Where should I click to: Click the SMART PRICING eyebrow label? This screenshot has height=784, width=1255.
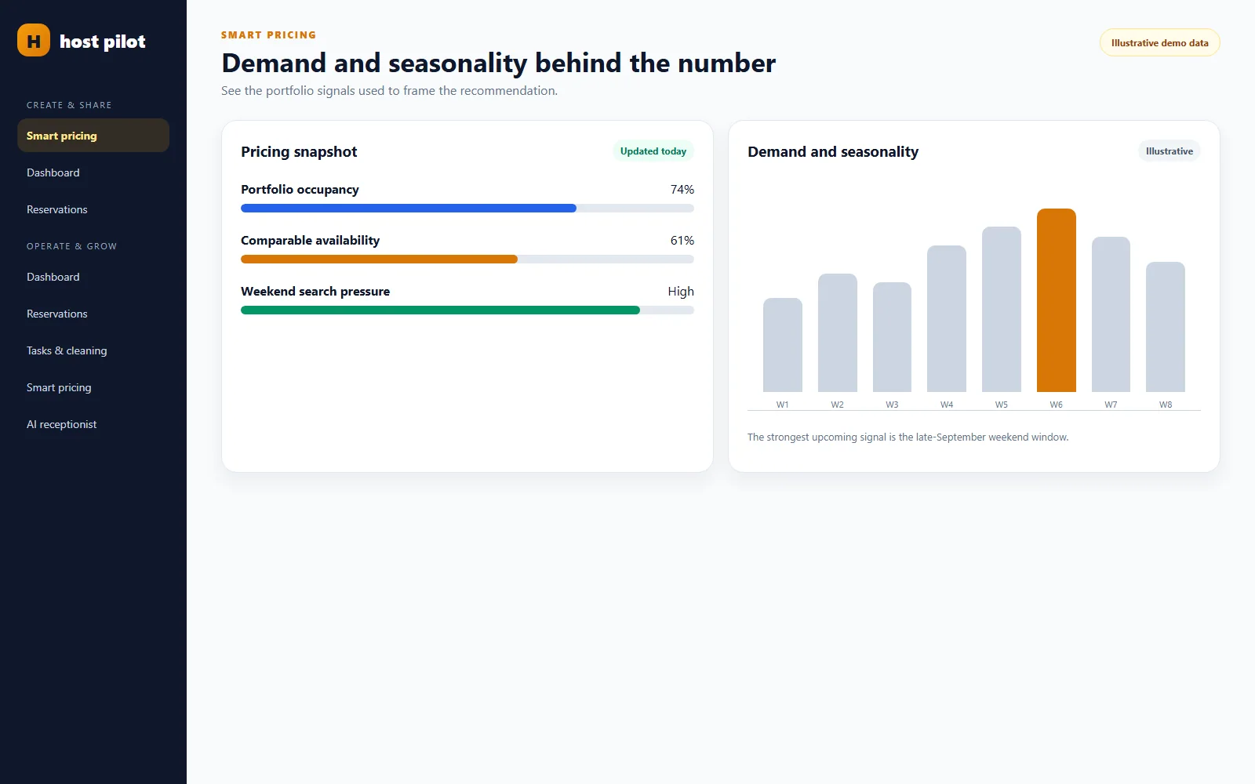(x=269, y=35)
